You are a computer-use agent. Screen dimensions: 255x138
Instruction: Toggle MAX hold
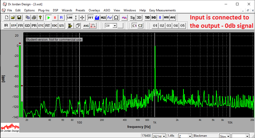coord(166,17)
